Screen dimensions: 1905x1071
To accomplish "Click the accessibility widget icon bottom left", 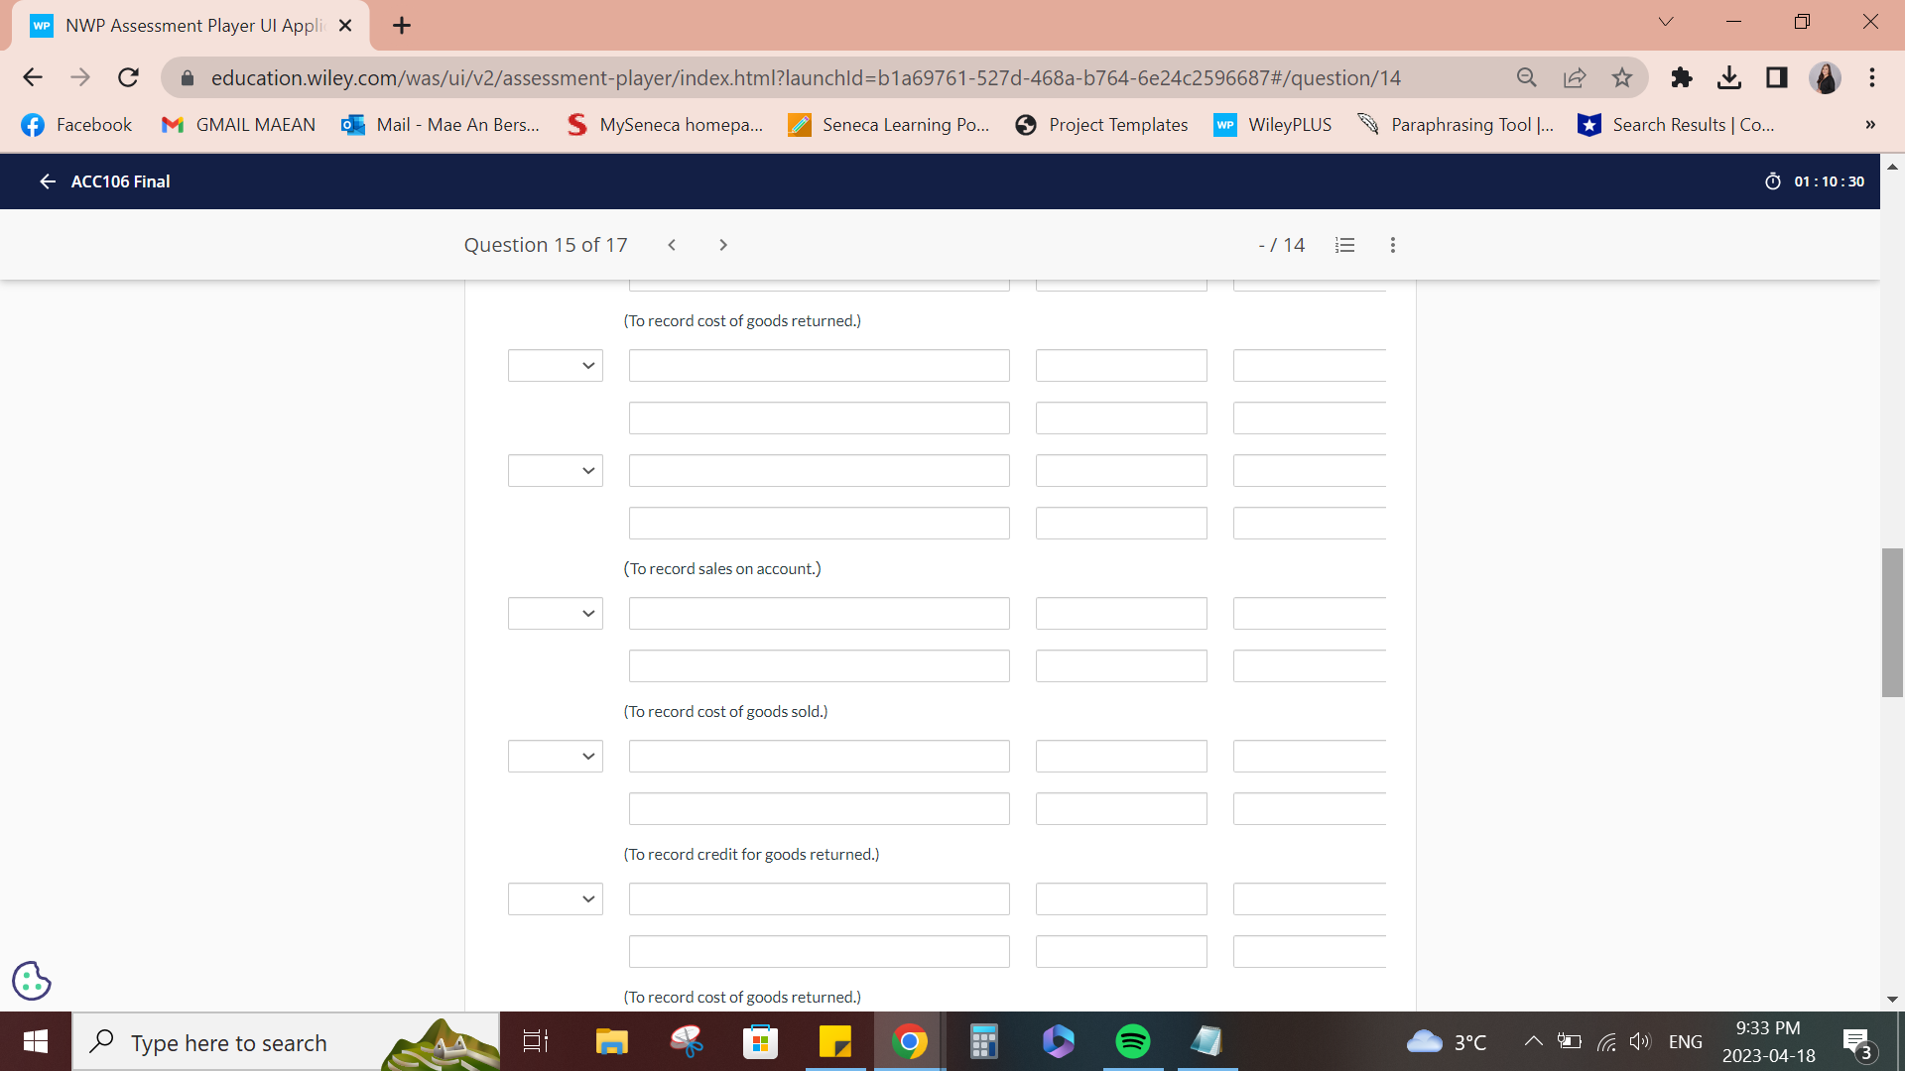I will point(31,980).
